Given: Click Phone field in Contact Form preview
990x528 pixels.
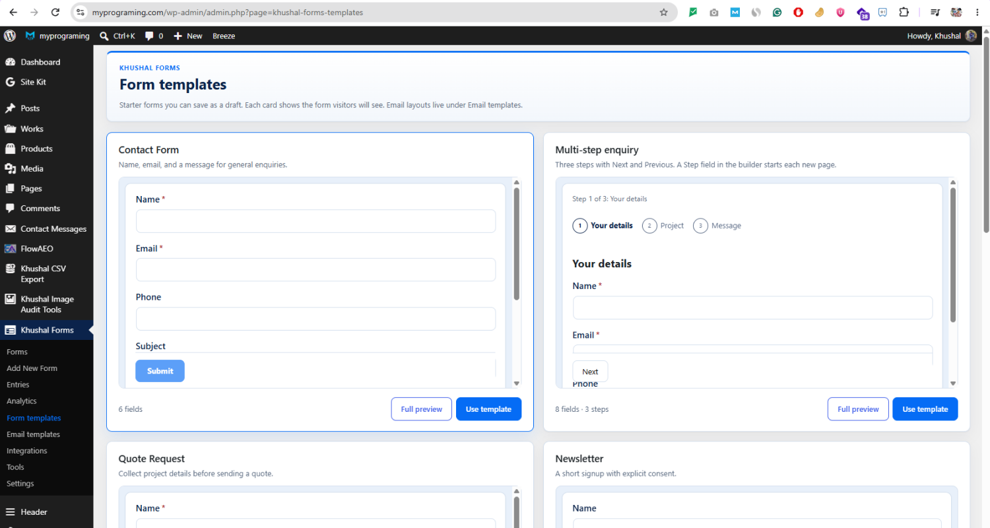Looking at the screenshot, I should 315,319.
